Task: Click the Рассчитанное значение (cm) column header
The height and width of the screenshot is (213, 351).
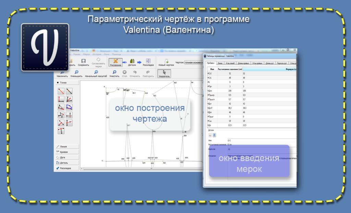Action: [230, 69]
